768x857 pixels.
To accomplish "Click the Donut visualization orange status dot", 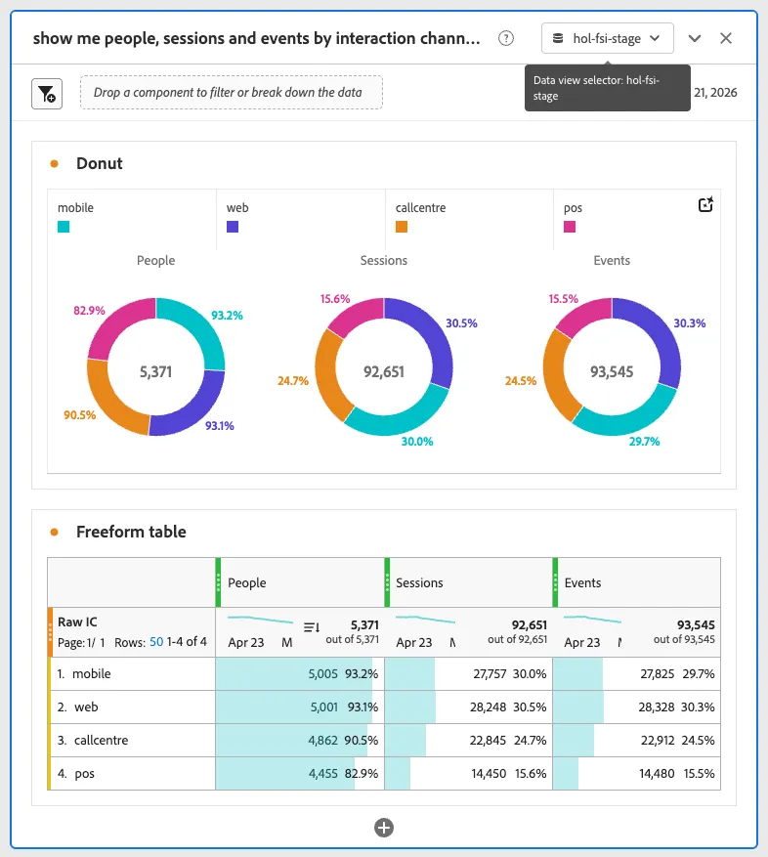I will point(54,163).
